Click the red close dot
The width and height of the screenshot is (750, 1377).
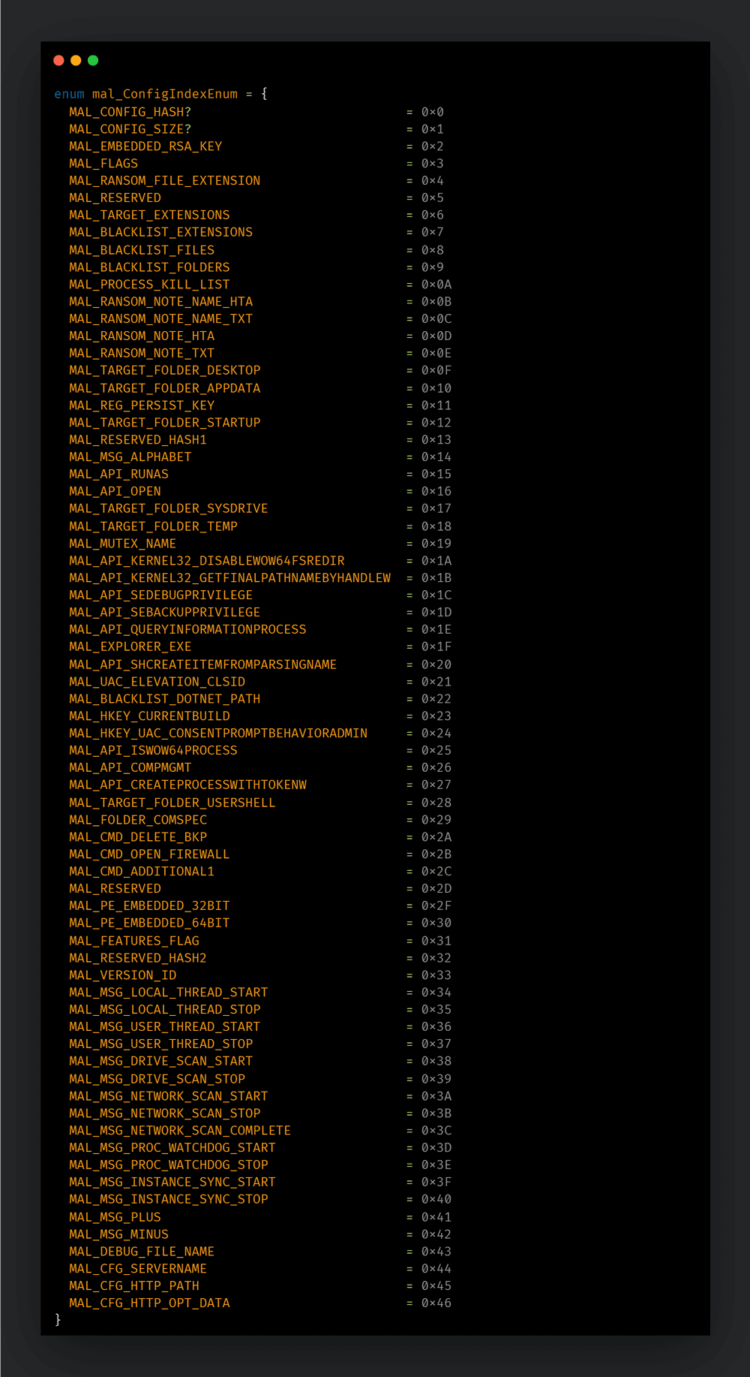tap(58, 61)
